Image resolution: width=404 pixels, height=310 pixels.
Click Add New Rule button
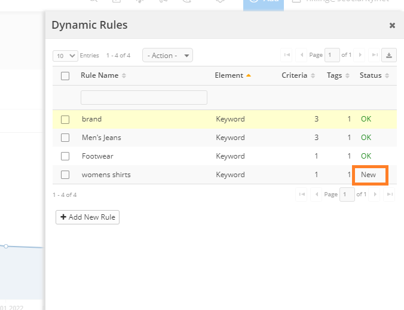point(87,217)
